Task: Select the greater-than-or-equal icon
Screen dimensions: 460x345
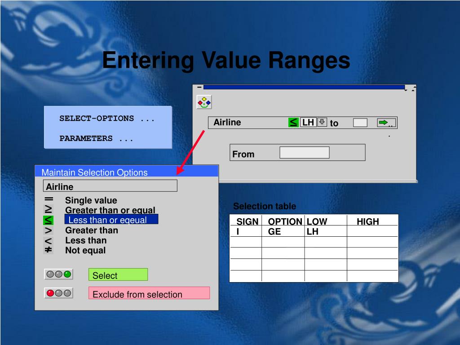Action: (x=49, y=209)
